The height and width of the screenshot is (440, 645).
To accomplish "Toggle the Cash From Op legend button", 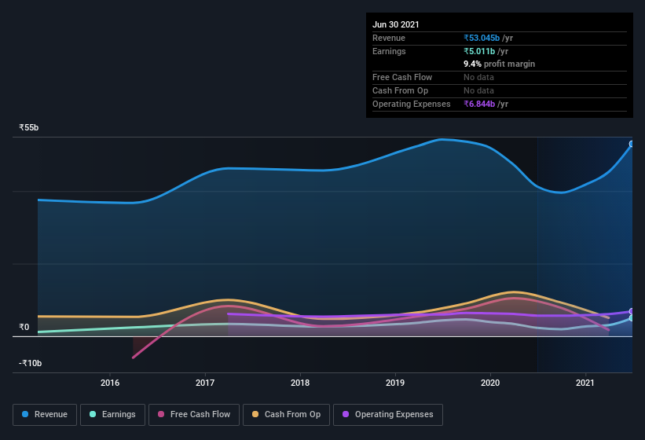I will (286, 415).
